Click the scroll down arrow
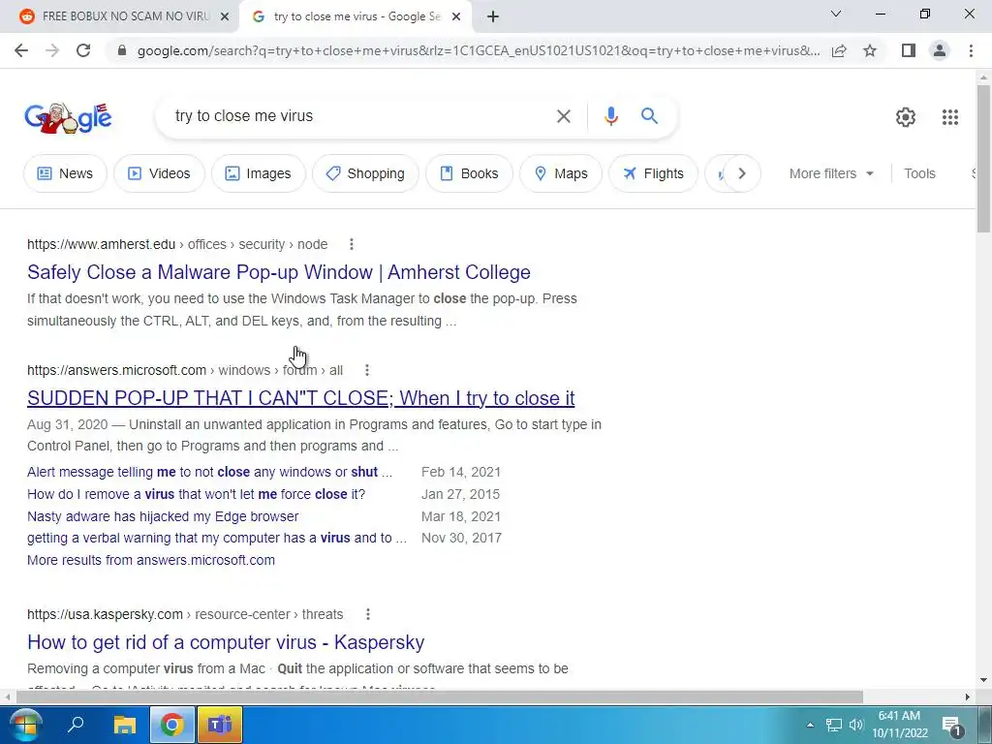The image size is (992, 744). (983, 681)
